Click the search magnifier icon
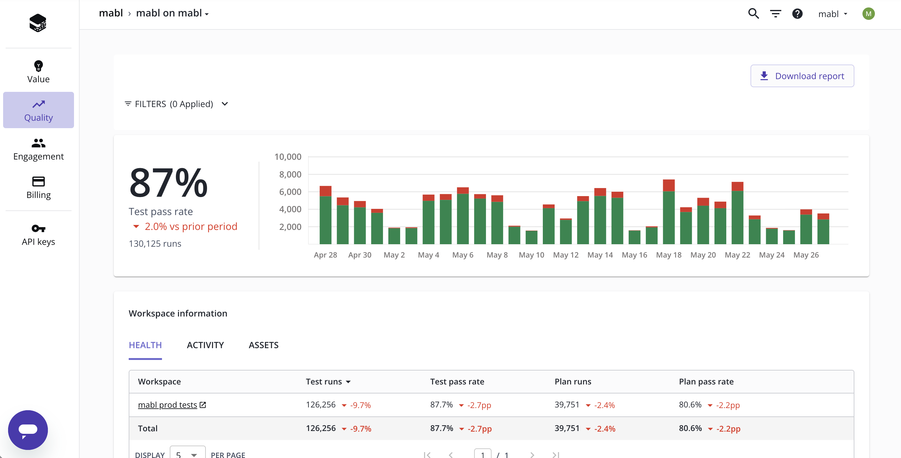 [753, 14]
